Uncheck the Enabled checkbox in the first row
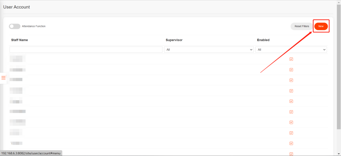This screenshot has height=156, width=341. click(x=291, y=59)
